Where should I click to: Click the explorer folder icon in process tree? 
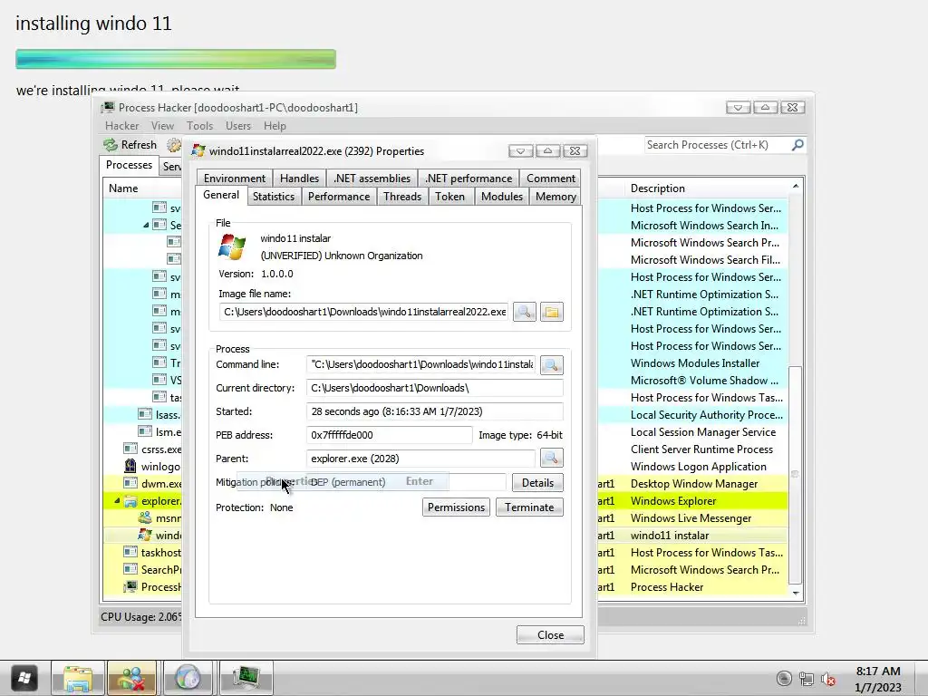point(130,500)
